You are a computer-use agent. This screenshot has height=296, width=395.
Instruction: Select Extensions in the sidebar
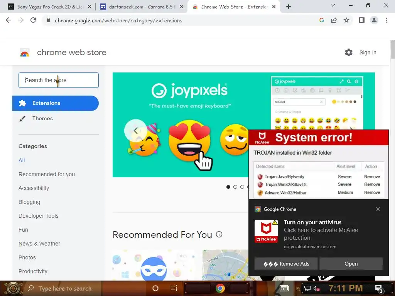[x=56, y=103]
